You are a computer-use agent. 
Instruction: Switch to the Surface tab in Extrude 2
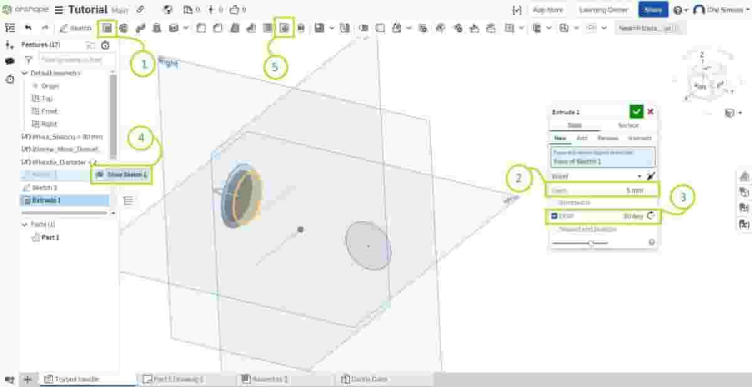pyautogui.click(x=627, y=125)
